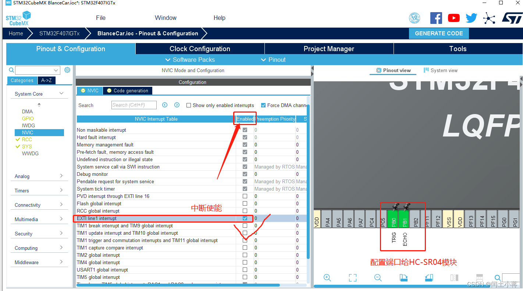Viewport: 523px width, 291px height.
Task: Click the STM32F407IGTx breadcrumb
Action: point(59,33)
